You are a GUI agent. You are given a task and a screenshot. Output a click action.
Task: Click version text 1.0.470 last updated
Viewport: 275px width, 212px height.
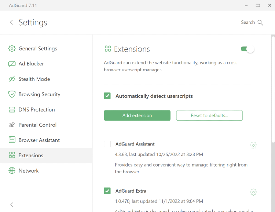(159, 201)
